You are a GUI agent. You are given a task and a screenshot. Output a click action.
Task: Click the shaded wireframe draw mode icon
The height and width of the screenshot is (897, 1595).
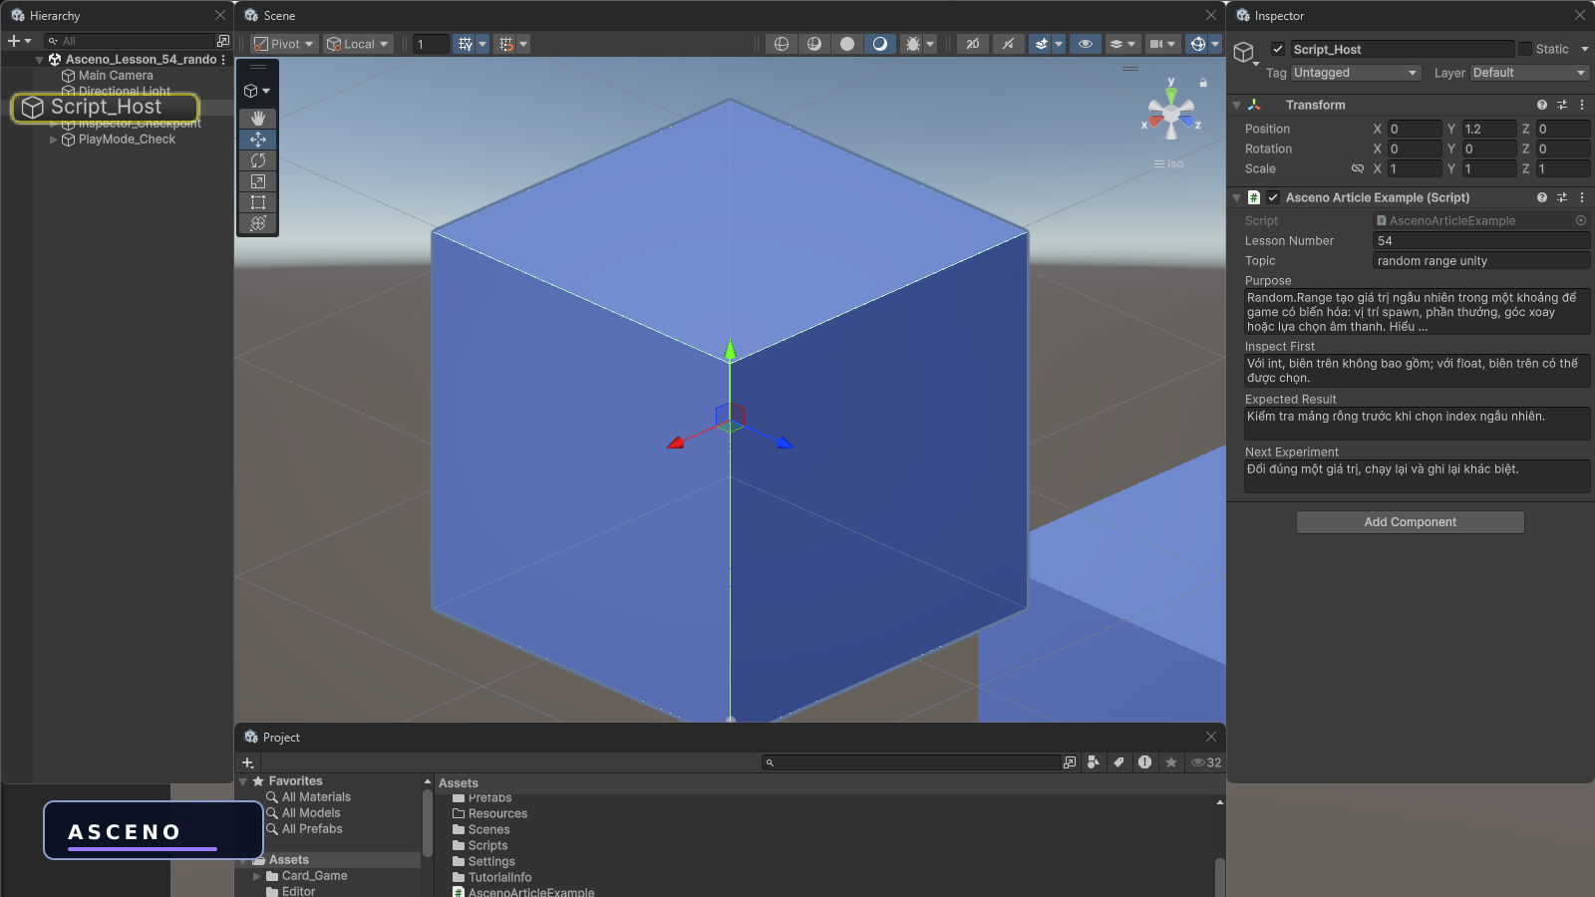pos(814,44)
